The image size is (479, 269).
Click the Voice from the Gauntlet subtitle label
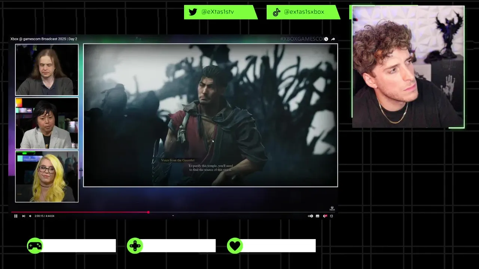pyautogui.click(x=178, y=160)
